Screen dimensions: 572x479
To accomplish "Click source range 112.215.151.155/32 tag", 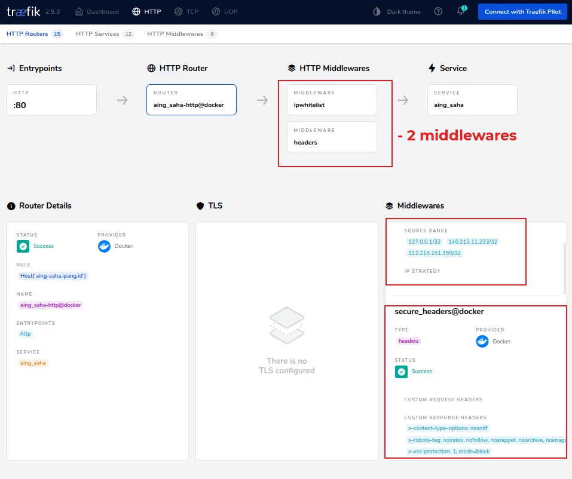I will [x=435, y=253].
